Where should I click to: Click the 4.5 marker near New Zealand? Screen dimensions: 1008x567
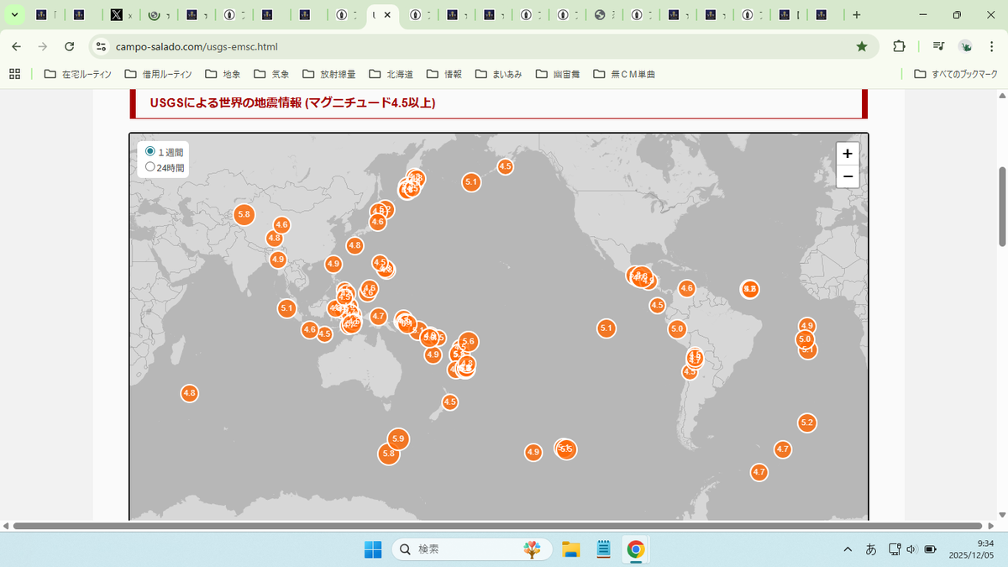click(x=449, y=402)
